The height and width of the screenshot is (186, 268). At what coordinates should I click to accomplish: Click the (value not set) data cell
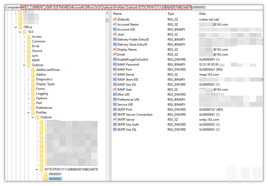209,20
